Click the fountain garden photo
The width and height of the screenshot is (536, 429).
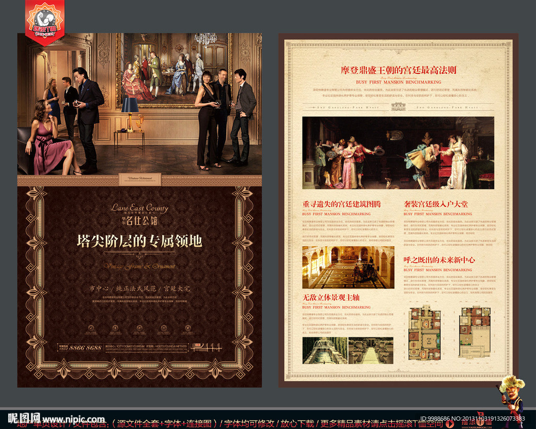click(x=325, y=350)
